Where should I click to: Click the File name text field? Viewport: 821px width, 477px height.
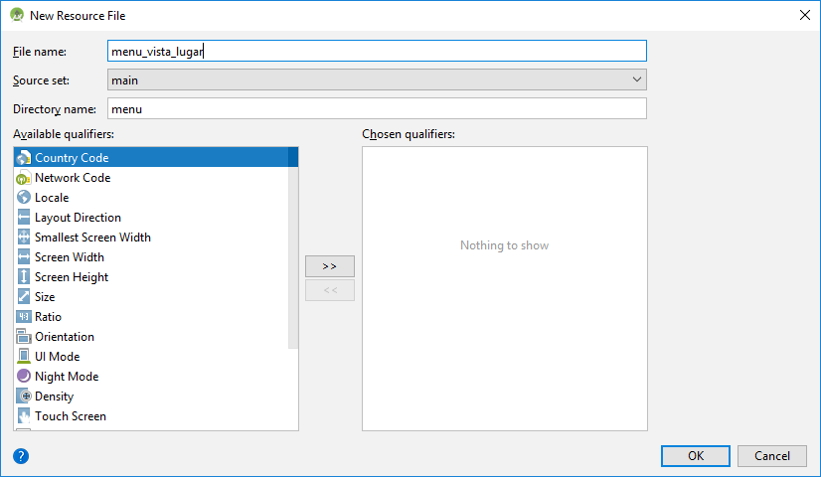(x=377, y=51)
